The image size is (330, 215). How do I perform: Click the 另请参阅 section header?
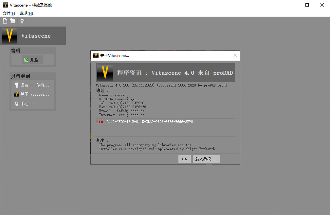coord(21,76)
